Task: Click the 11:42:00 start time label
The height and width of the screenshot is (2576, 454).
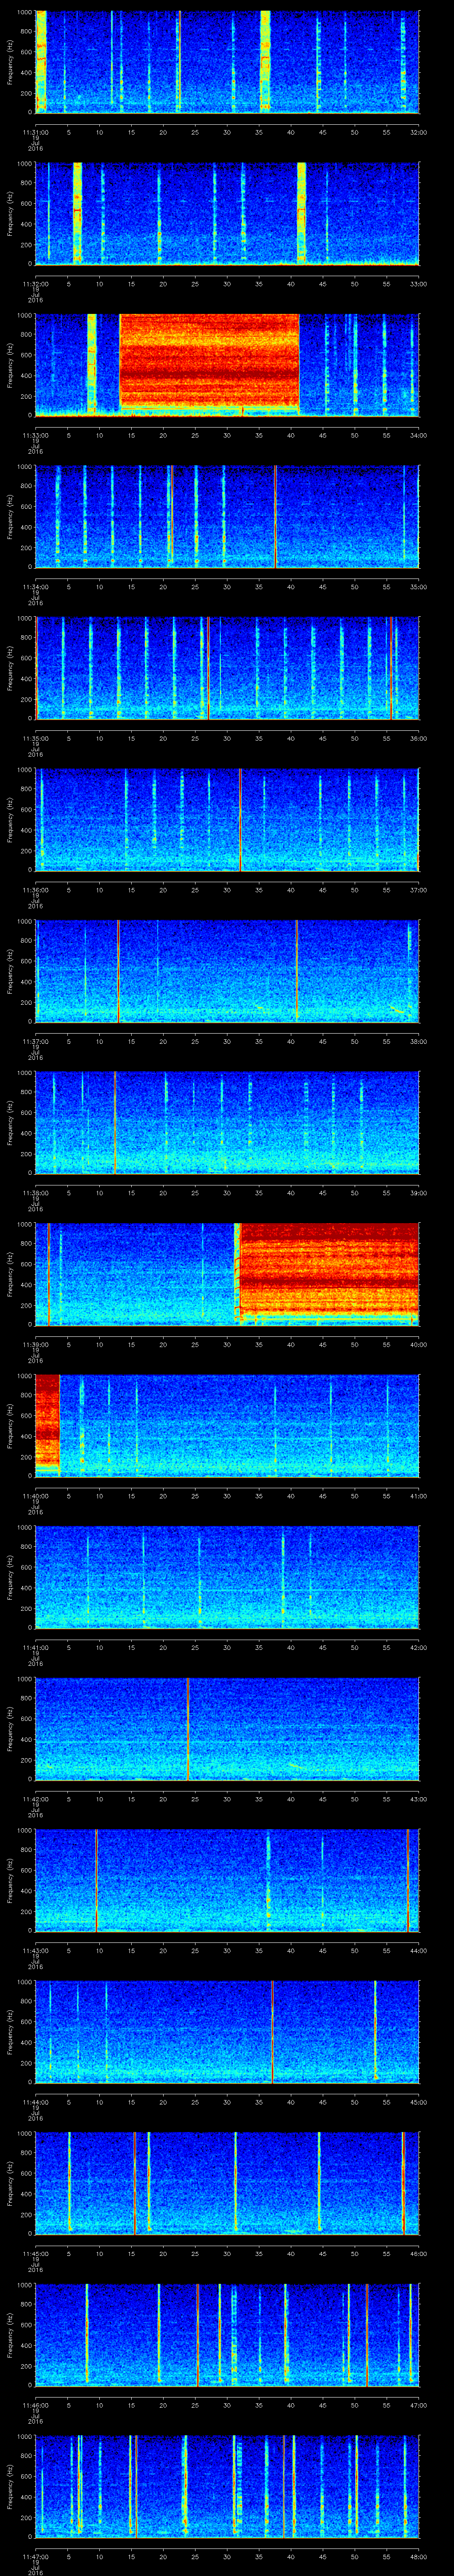Action: tap(36, 1799)
